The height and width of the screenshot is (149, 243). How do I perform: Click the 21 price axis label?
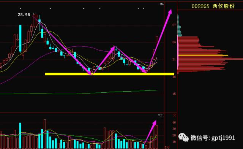[174, 59]
